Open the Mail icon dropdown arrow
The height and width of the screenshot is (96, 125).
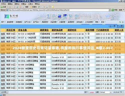44,7
